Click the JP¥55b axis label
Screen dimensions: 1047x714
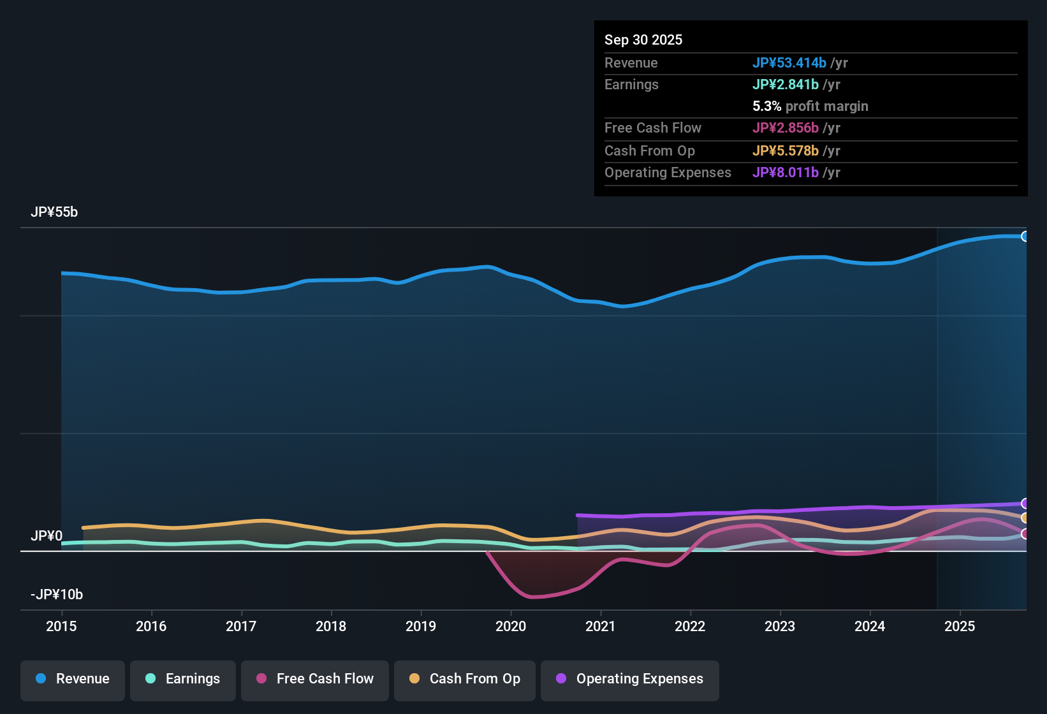pyautogui.click(x=55, y=212)
